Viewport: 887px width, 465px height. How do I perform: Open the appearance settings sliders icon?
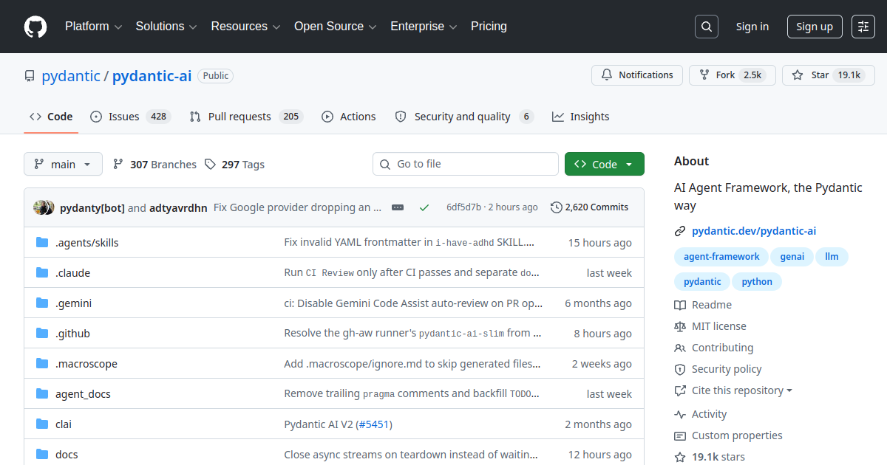tap(863, 27)
